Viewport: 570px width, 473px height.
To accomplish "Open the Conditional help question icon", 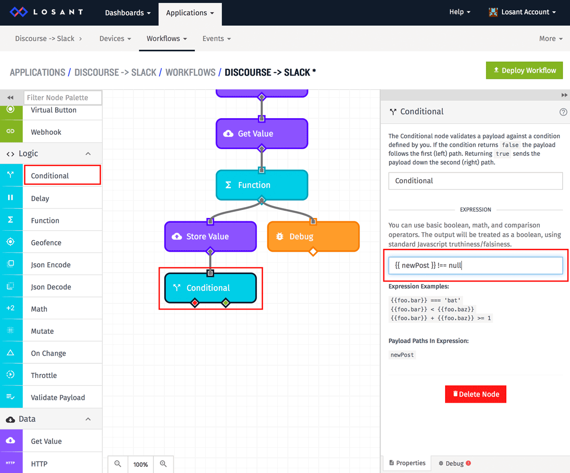I will point(563,112).
